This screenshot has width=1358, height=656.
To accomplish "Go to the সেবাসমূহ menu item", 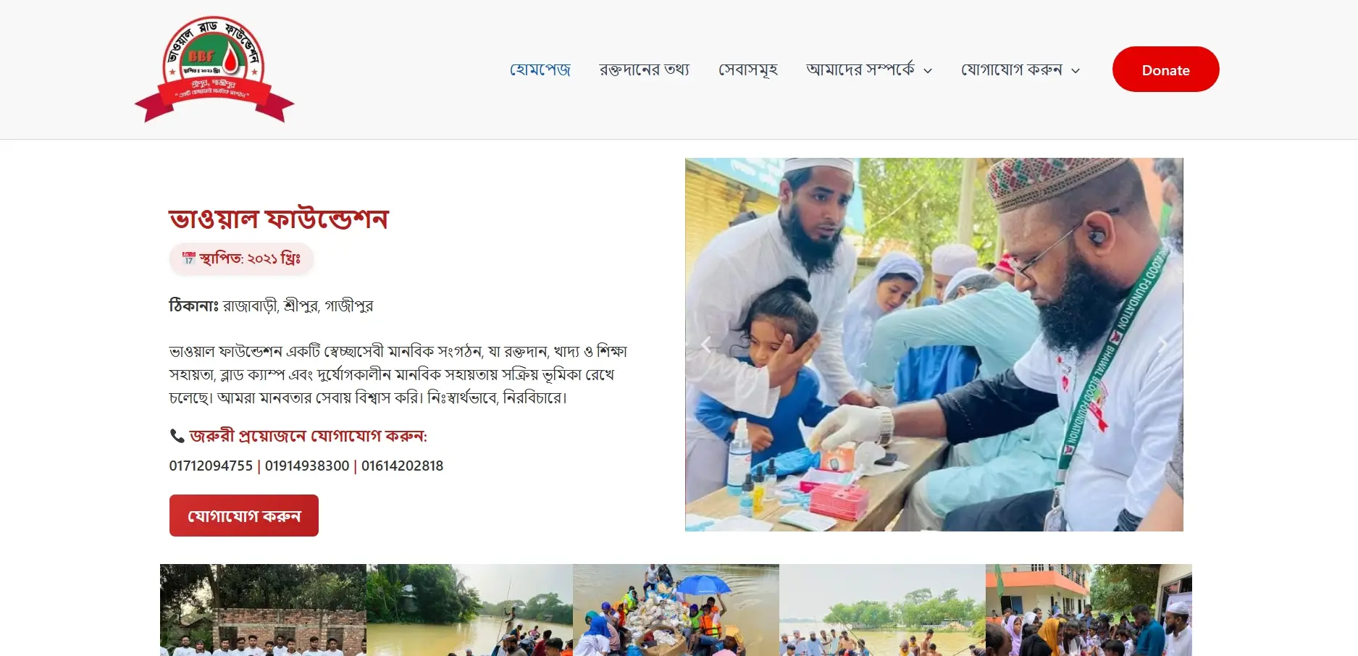I will point(747,70).
